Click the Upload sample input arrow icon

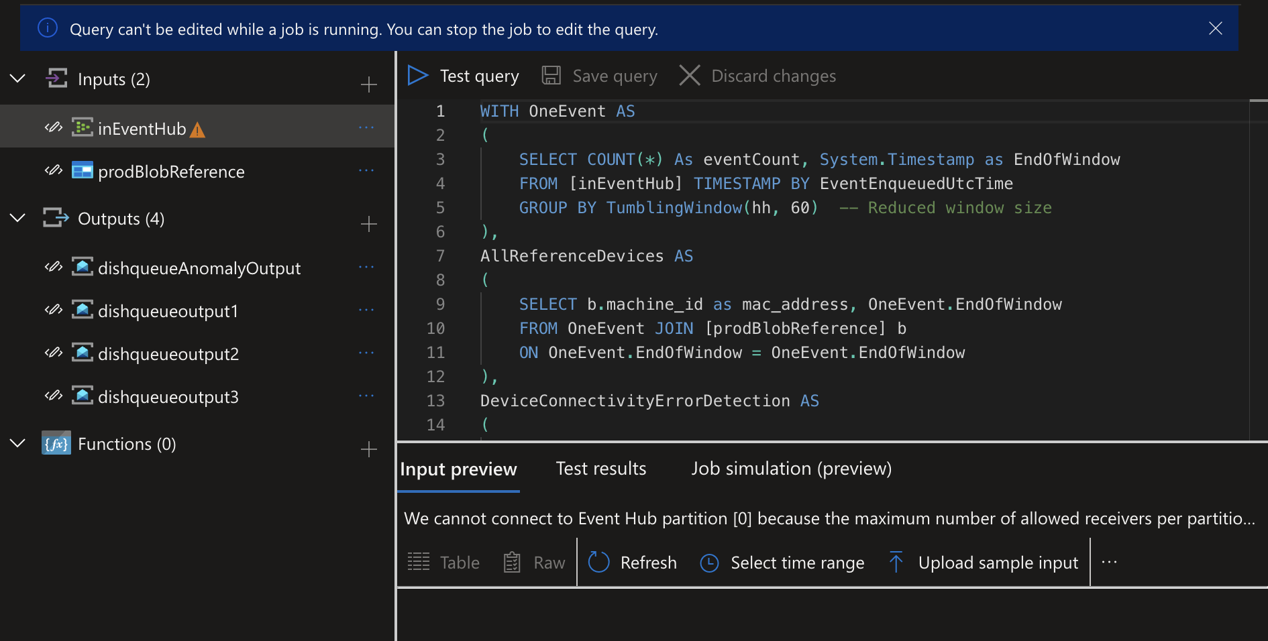896,563
